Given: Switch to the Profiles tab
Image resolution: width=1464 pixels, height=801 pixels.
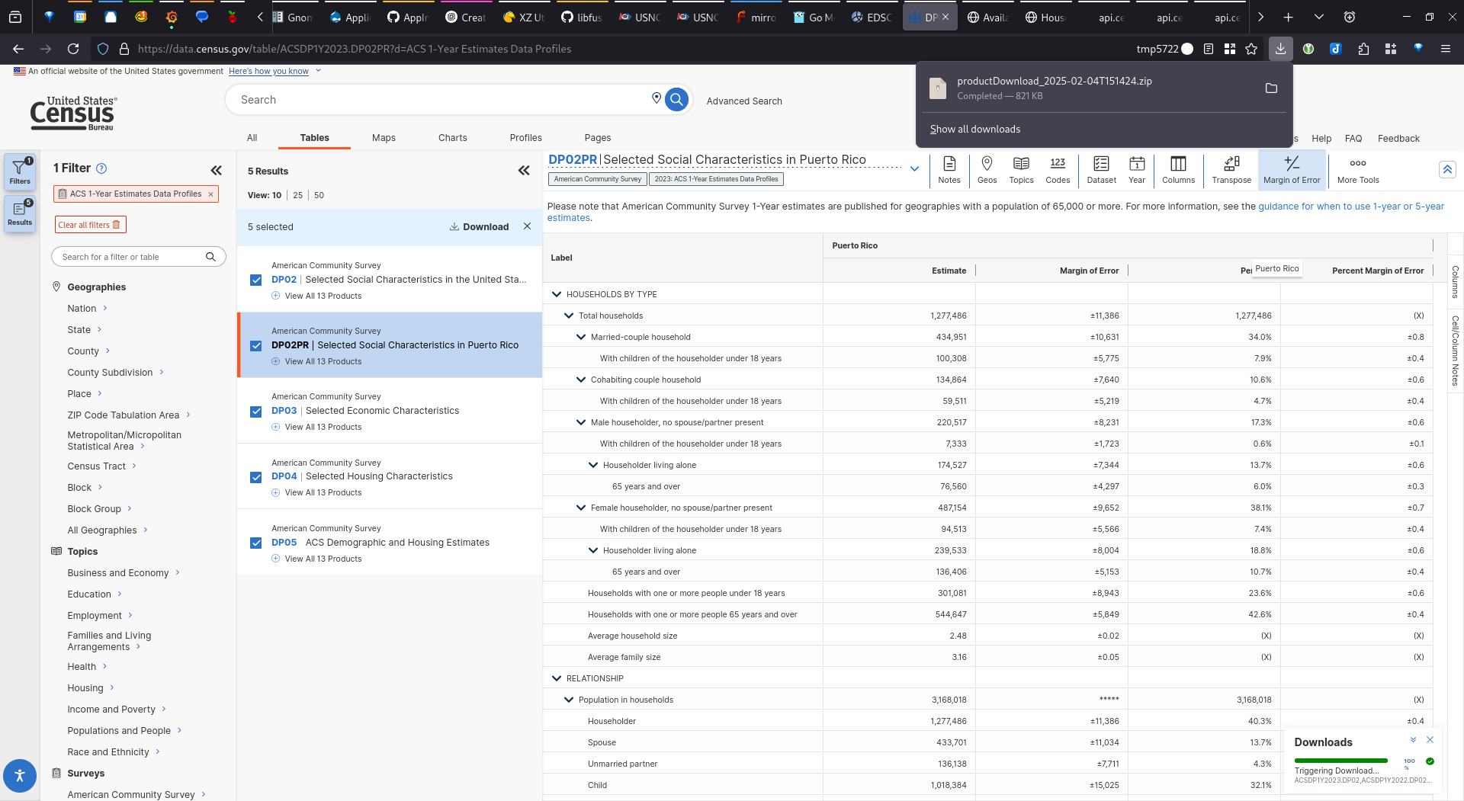Looking at the screenshot, I should tap(525, 138).
